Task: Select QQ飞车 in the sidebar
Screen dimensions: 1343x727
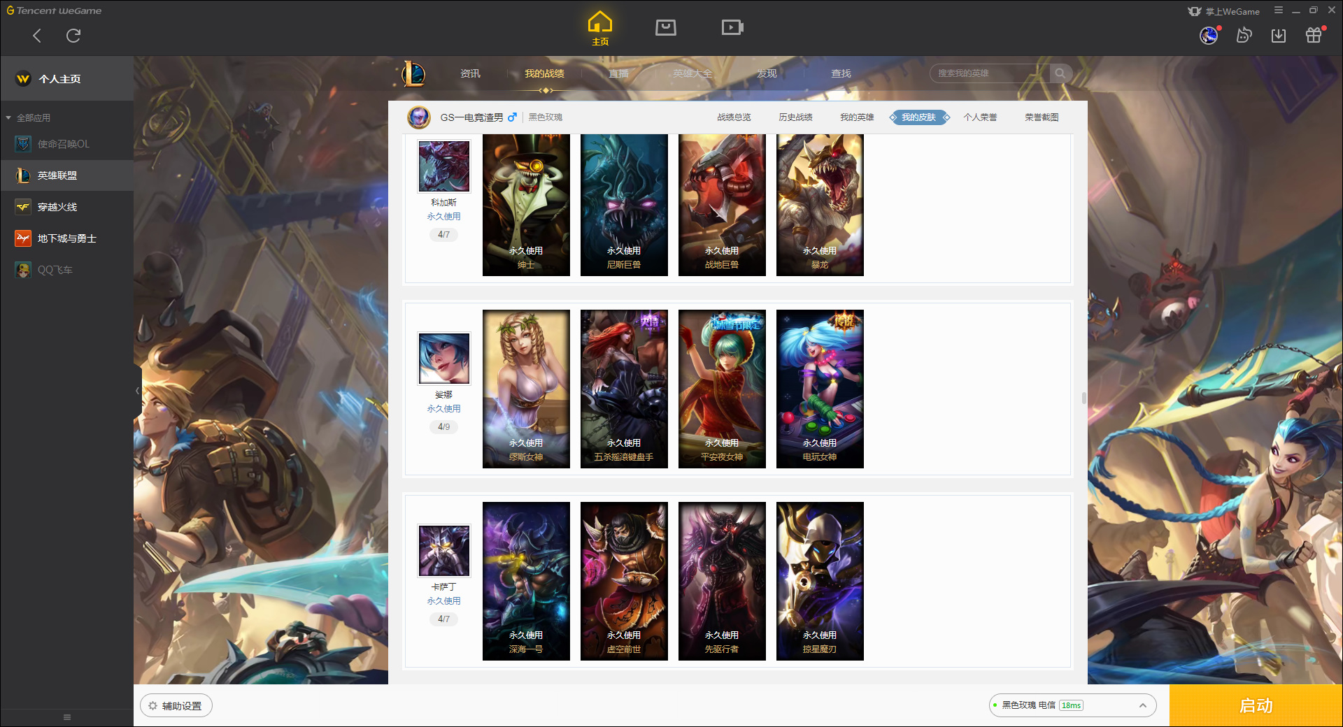Action: (x=67, y=270)
